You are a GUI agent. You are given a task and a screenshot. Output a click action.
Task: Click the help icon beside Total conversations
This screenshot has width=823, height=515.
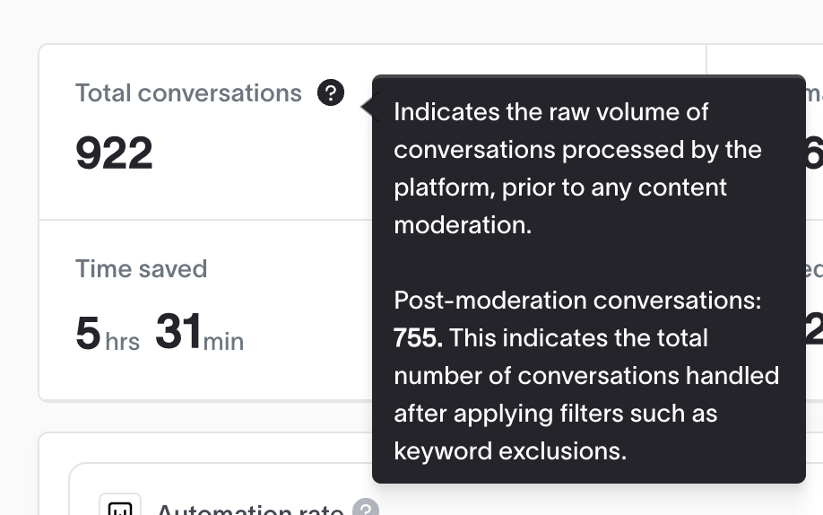tap(331, 93)
